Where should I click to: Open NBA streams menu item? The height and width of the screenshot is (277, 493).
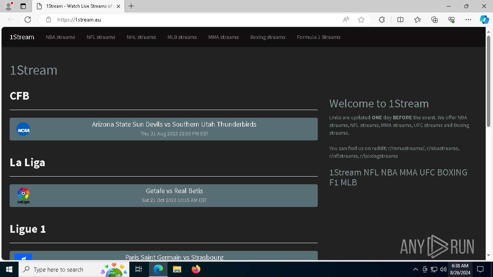pyautogui.click(x=60, y=37)
